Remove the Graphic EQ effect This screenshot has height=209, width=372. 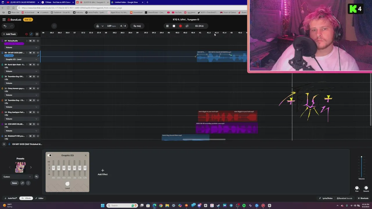(86, 155)
